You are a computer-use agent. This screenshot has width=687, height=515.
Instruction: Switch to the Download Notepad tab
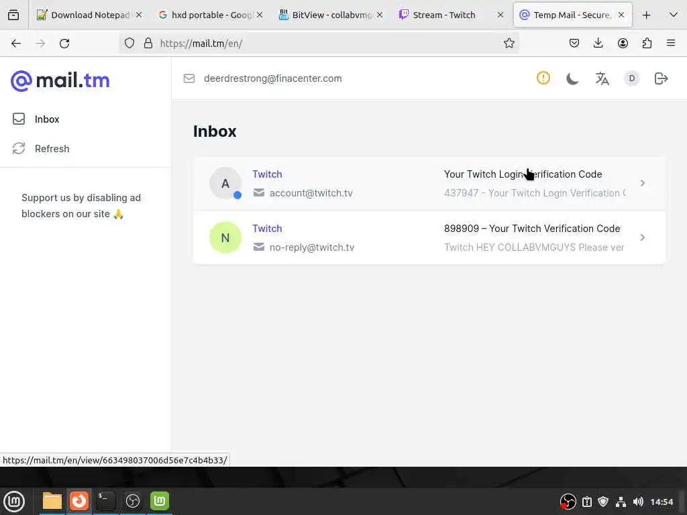point(90,15)
